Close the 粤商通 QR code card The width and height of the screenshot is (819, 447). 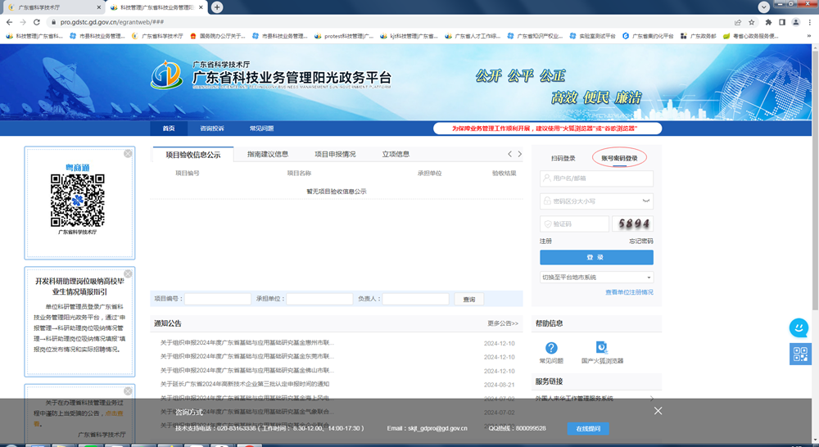click(x=128, y=154)
